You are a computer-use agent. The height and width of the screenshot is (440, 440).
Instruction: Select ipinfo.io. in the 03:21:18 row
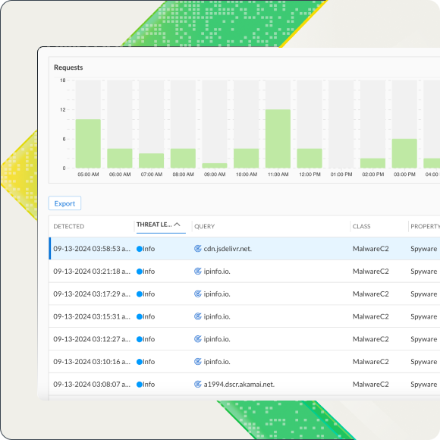click(x=217, y=272)
